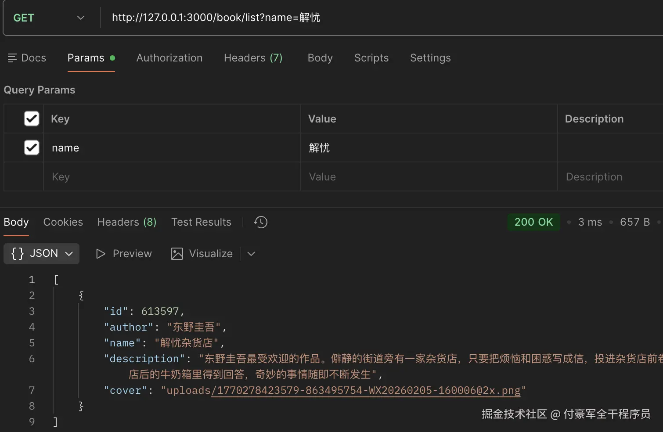Click the Preview button
The width and height of the screenshot is (663, 432).
pos(124,254)
